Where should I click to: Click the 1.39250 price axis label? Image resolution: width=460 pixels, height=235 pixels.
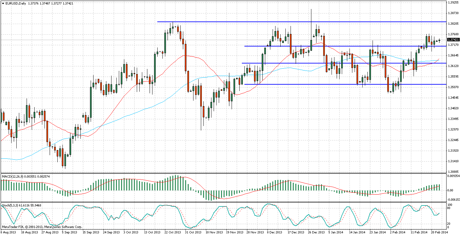pos(453,2)
